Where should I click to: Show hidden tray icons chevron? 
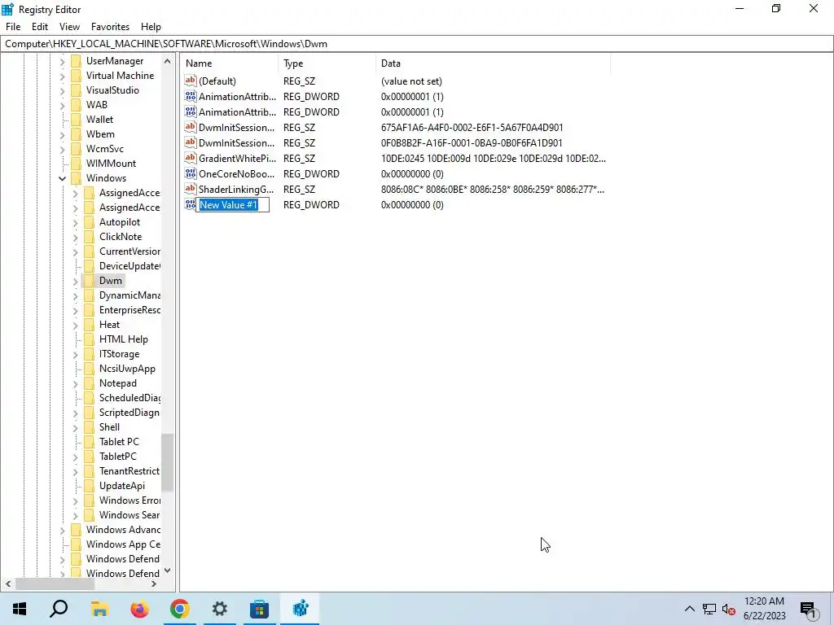pyautogui.click(x=689, y=609)
